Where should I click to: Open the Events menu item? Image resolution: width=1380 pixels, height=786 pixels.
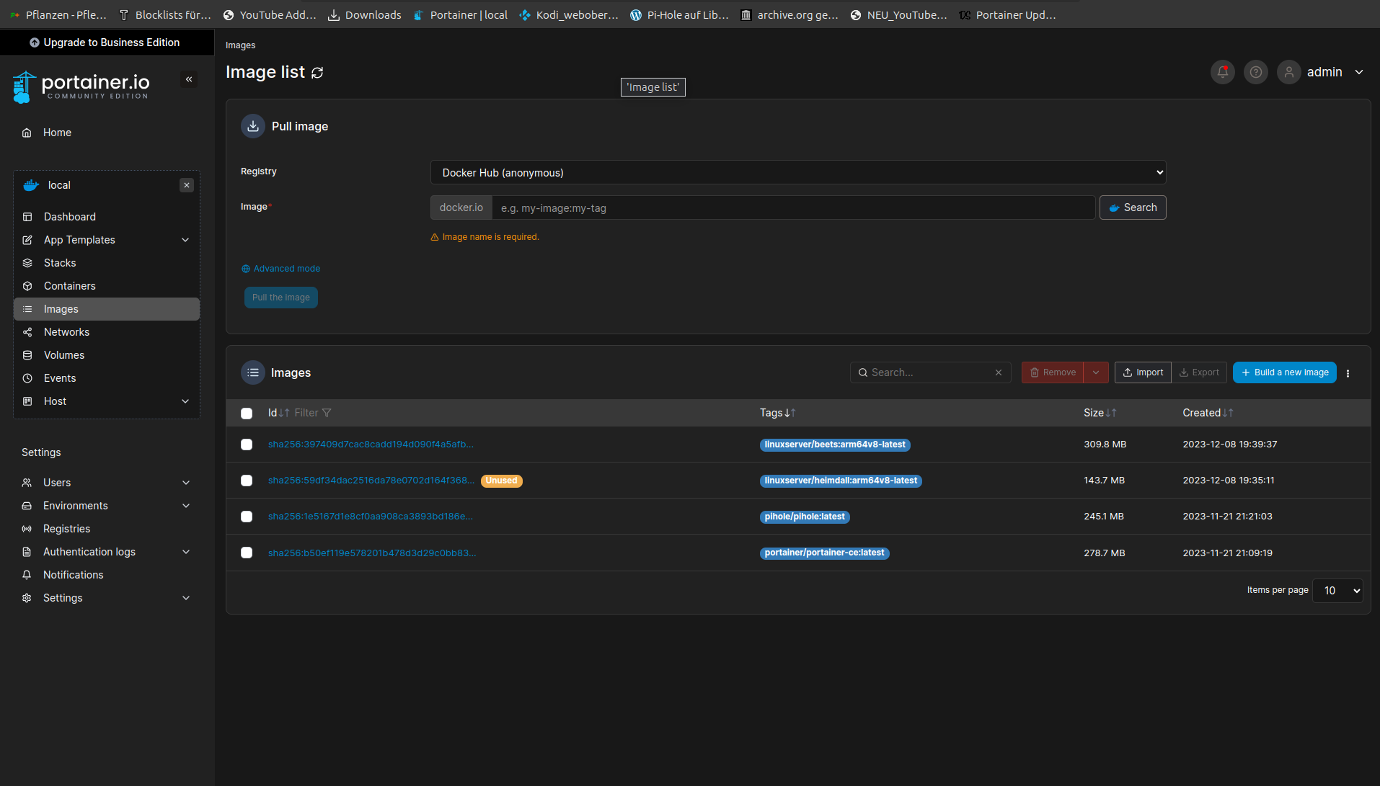click(107, 378)
